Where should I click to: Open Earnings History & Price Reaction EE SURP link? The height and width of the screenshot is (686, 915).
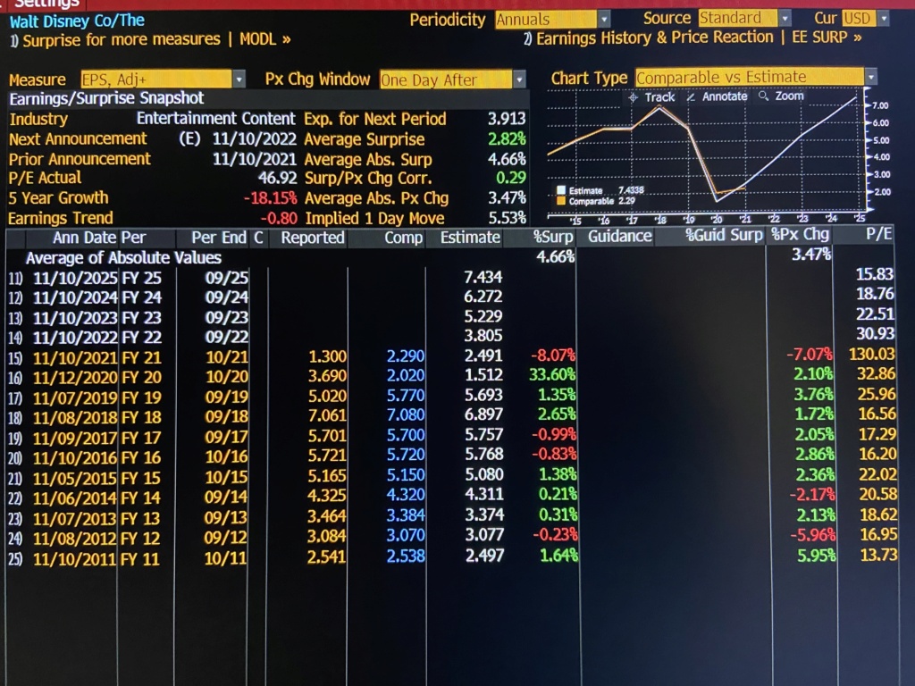pyautogui.click(x=693, y=38)
